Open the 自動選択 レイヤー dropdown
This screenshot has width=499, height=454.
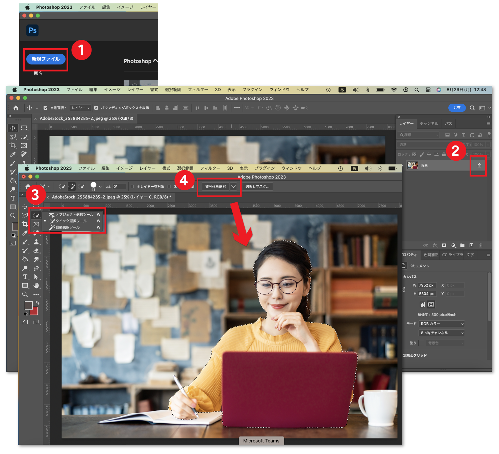(80, 108)
